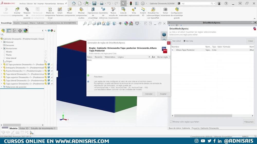Click the Aceptar button

tap(163, 94)
